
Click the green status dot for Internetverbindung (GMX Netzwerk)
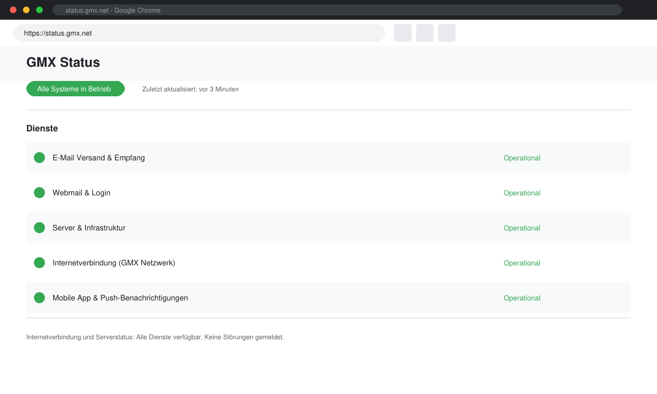pos(39,263)
